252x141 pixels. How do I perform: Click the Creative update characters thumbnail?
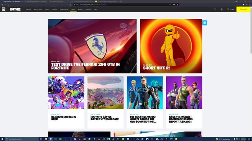[x=145, y=93]
